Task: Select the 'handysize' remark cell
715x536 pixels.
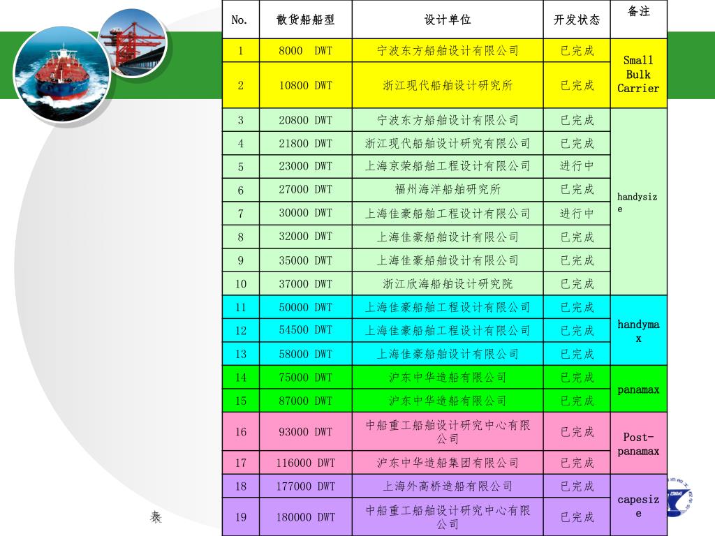Action: click(638, 202)
